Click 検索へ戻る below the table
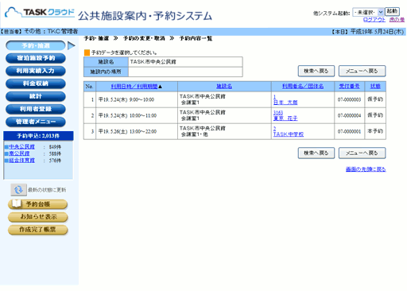The width and height of the screenshot is (407, 291). [x=316, y=153]
